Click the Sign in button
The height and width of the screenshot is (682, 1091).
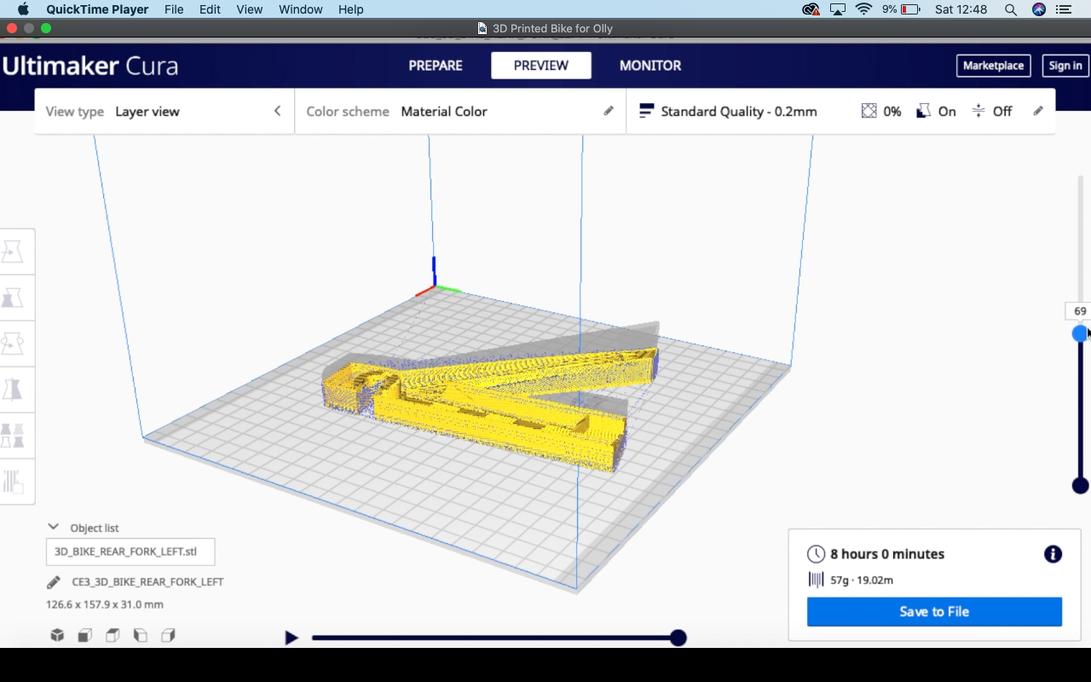pyautogui.click(x=1065, y=66)
